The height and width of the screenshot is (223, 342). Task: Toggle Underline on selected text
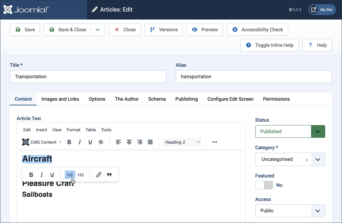90,142
